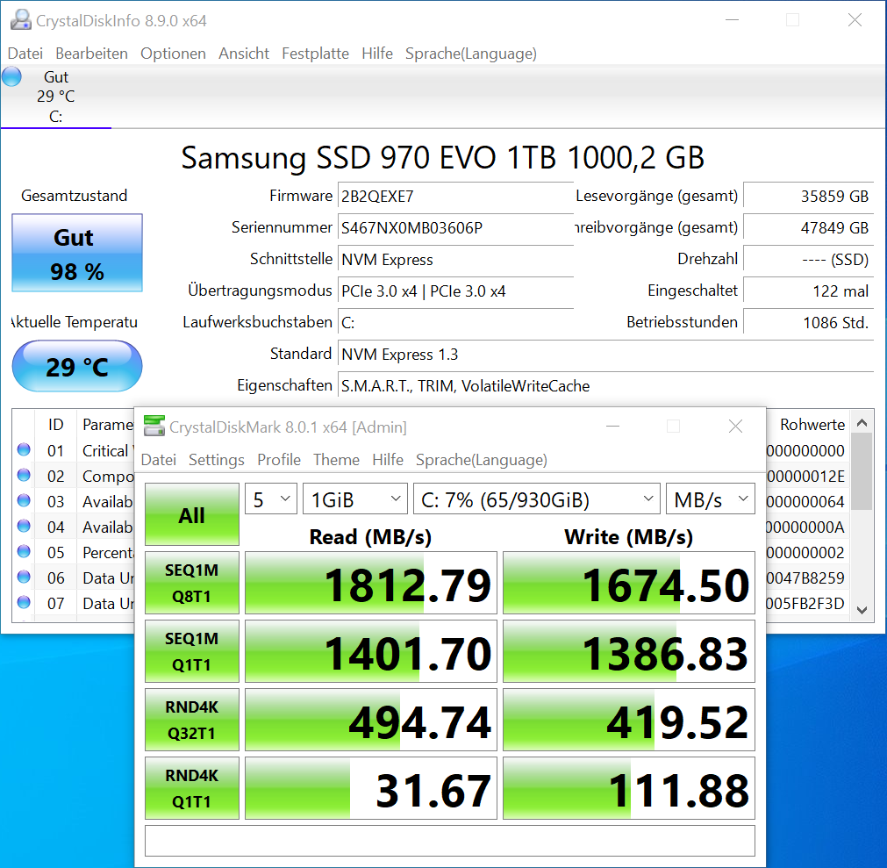Open Datei menu in CrystalDiskMark
Viewport: 887px width, 868px height.
(x=159, y=460)
